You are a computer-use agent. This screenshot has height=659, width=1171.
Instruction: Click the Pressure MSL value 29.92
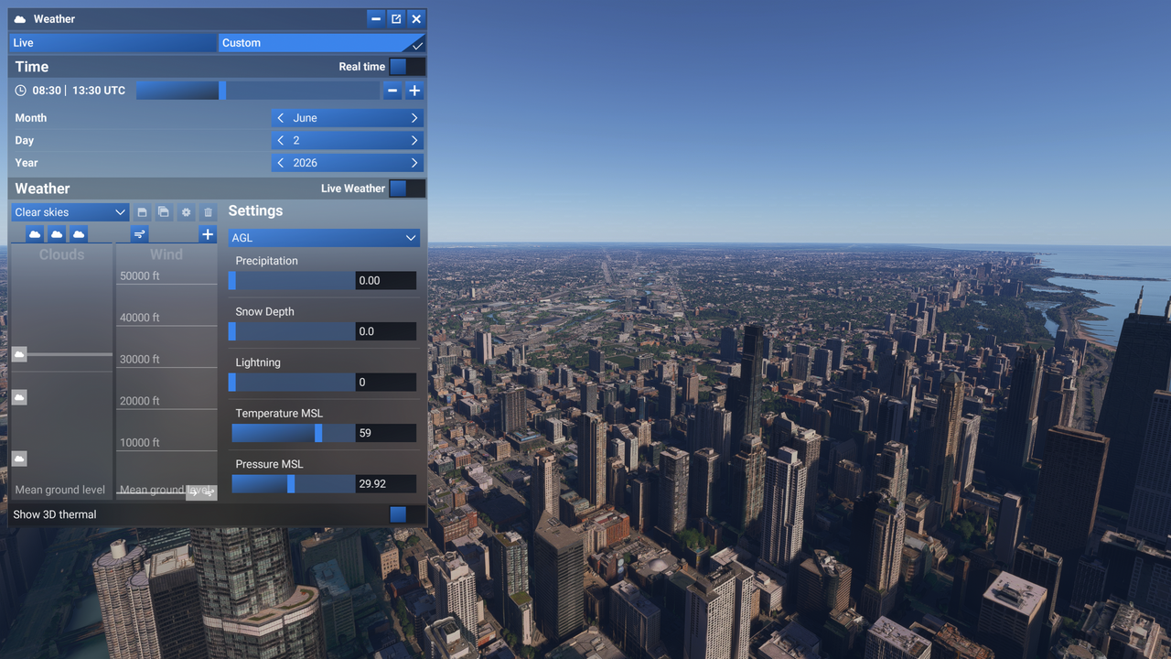point(386,484)
